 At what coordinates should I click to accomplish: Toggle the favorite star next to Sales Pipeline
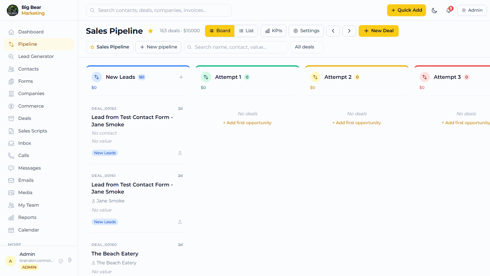coord(151,31)
